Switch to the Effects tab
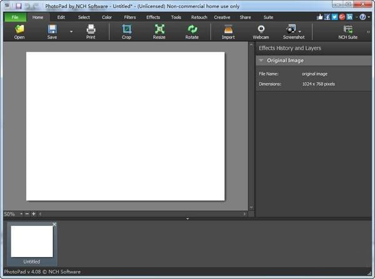 click(x=153, y=17)
